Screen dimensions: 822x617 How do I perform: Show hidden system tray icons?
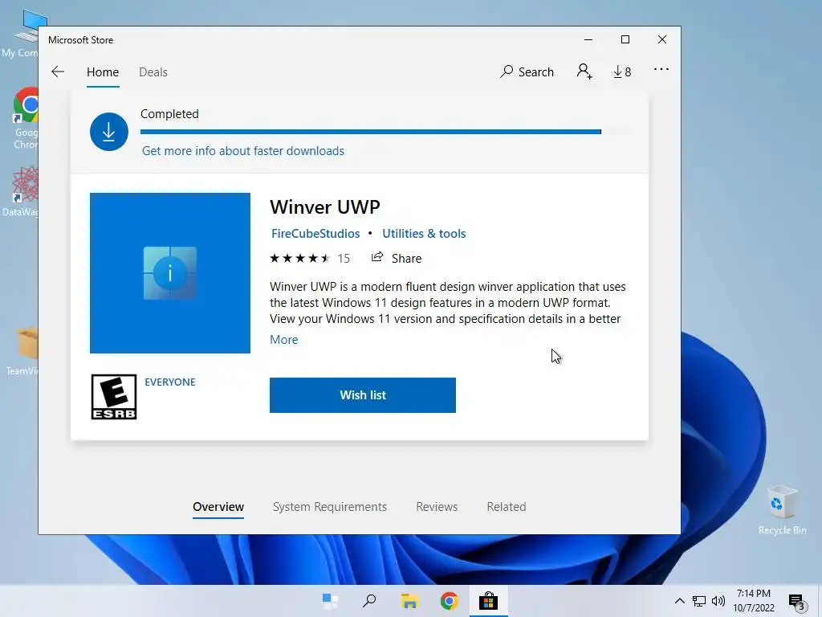click(679, 601)
